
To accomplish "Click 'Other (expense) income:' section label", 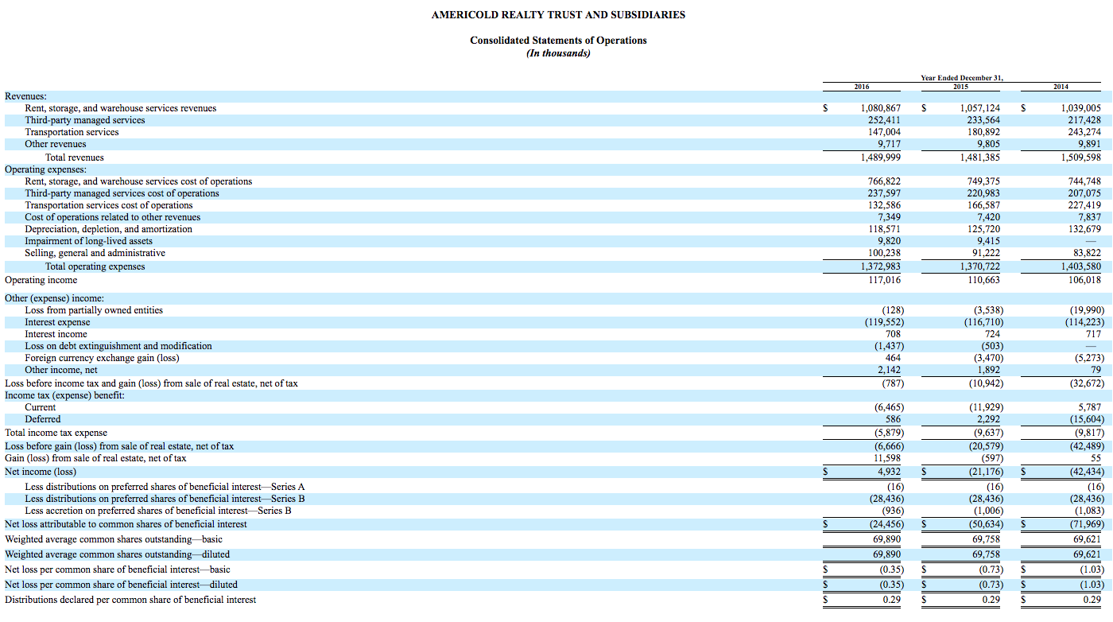I will pos(55,298).
